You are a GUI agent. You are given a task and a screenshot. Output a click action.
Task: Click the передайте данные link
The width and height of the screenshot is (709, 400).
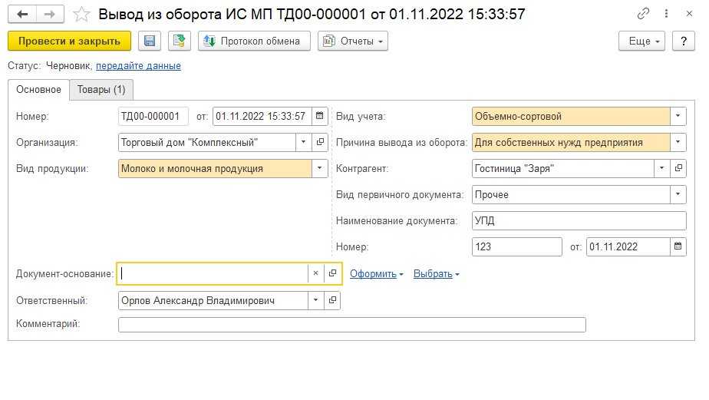coord(138,66)
